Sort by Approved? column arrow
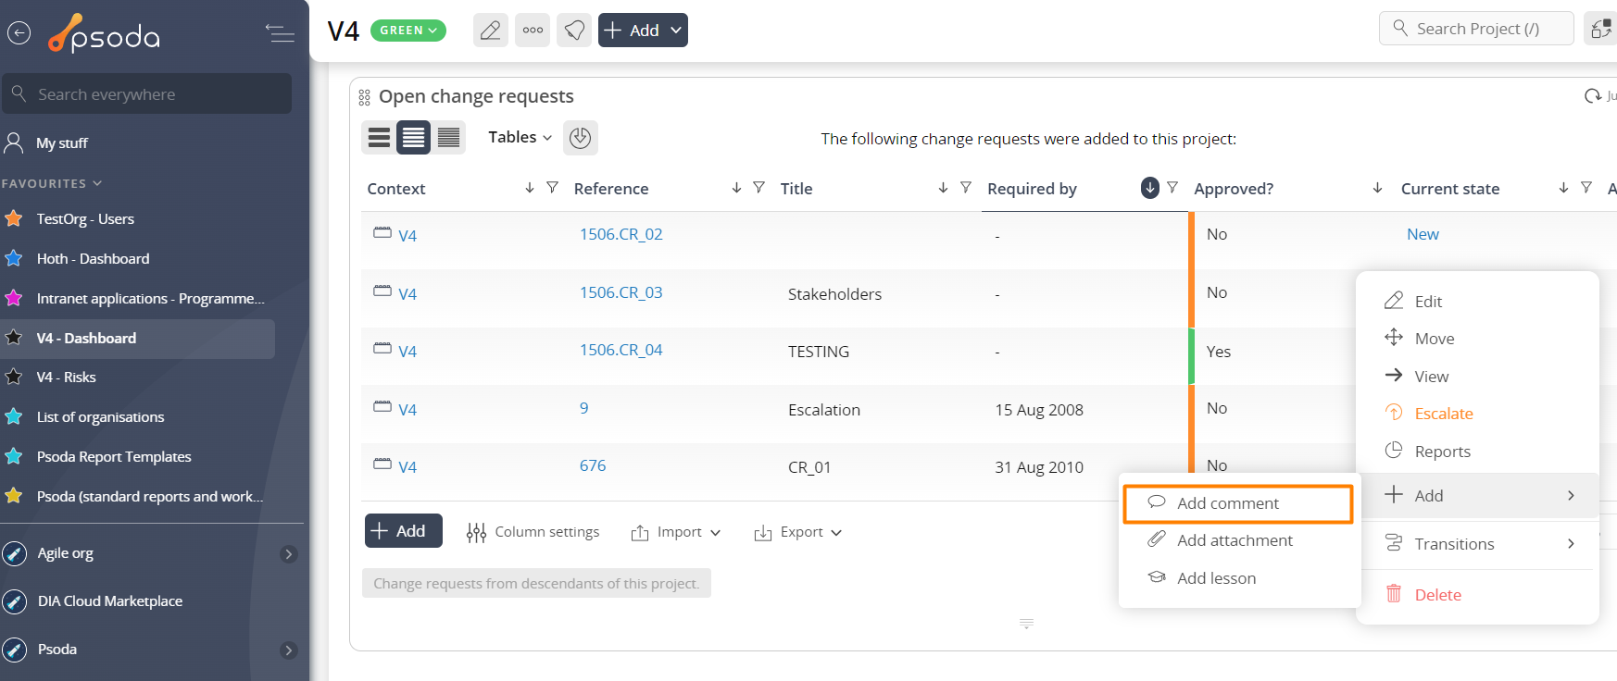Screen dimensions: 1617x681 coord(1377,188)
